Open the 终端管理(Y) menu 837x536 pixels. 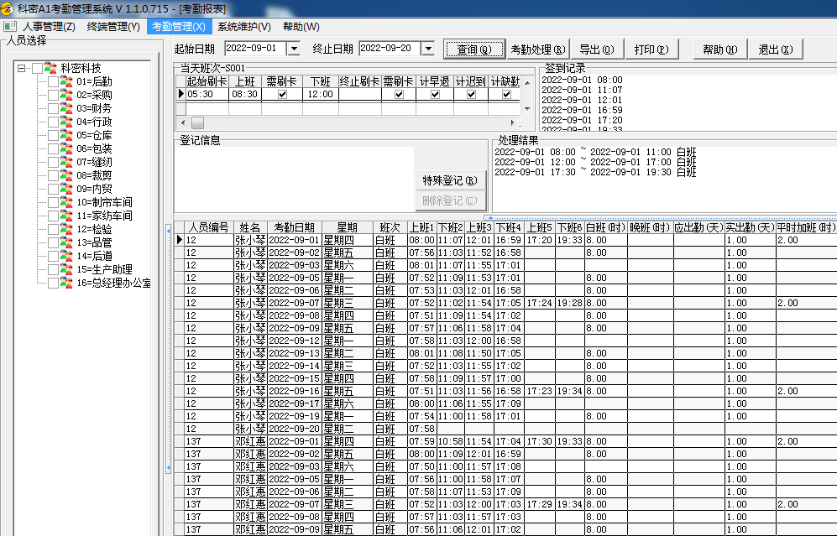113,27
